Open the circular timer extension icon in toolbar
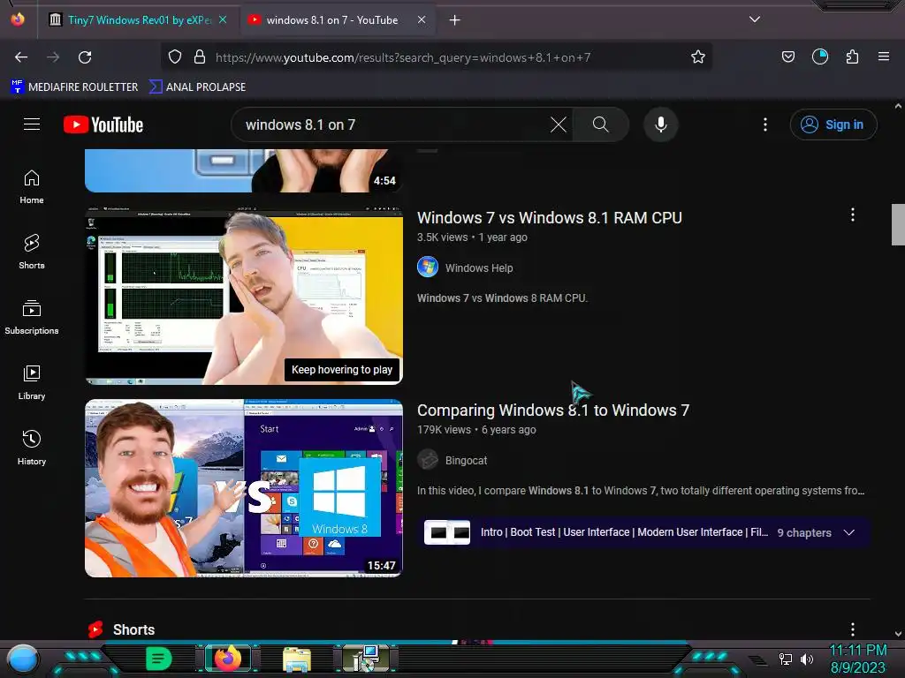Image resolution: width=905 pixels, height=678 pixels. coord(819,56)
